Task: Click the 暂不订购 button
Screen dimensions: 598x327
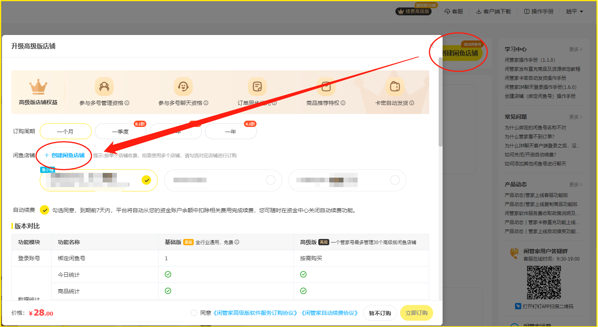Action: 380,313
